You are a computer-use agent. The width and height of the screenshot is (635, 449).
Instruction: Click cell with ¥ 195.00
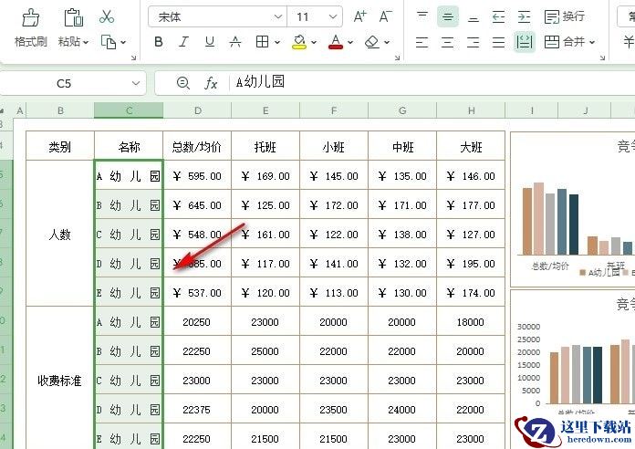pos(471,264)
